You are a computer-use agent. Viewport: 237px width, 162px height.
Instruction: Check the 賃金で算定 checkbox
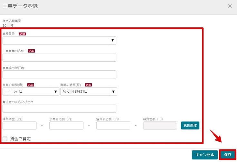5,139
